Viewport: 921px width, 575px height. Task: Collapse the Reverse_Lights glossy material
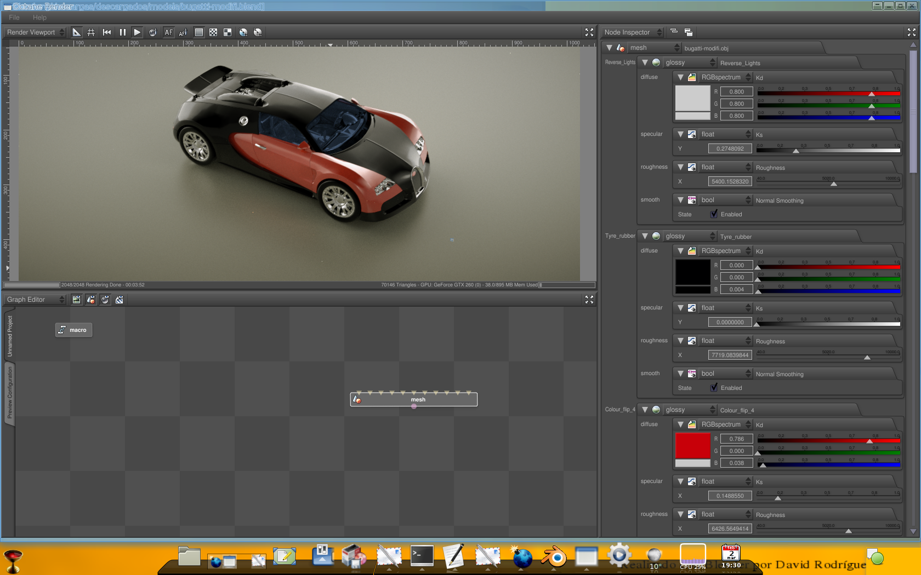(x=645, y=62)
